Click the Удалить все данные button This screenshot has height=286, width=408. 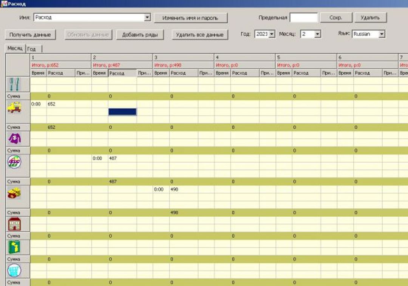(200, 35)
